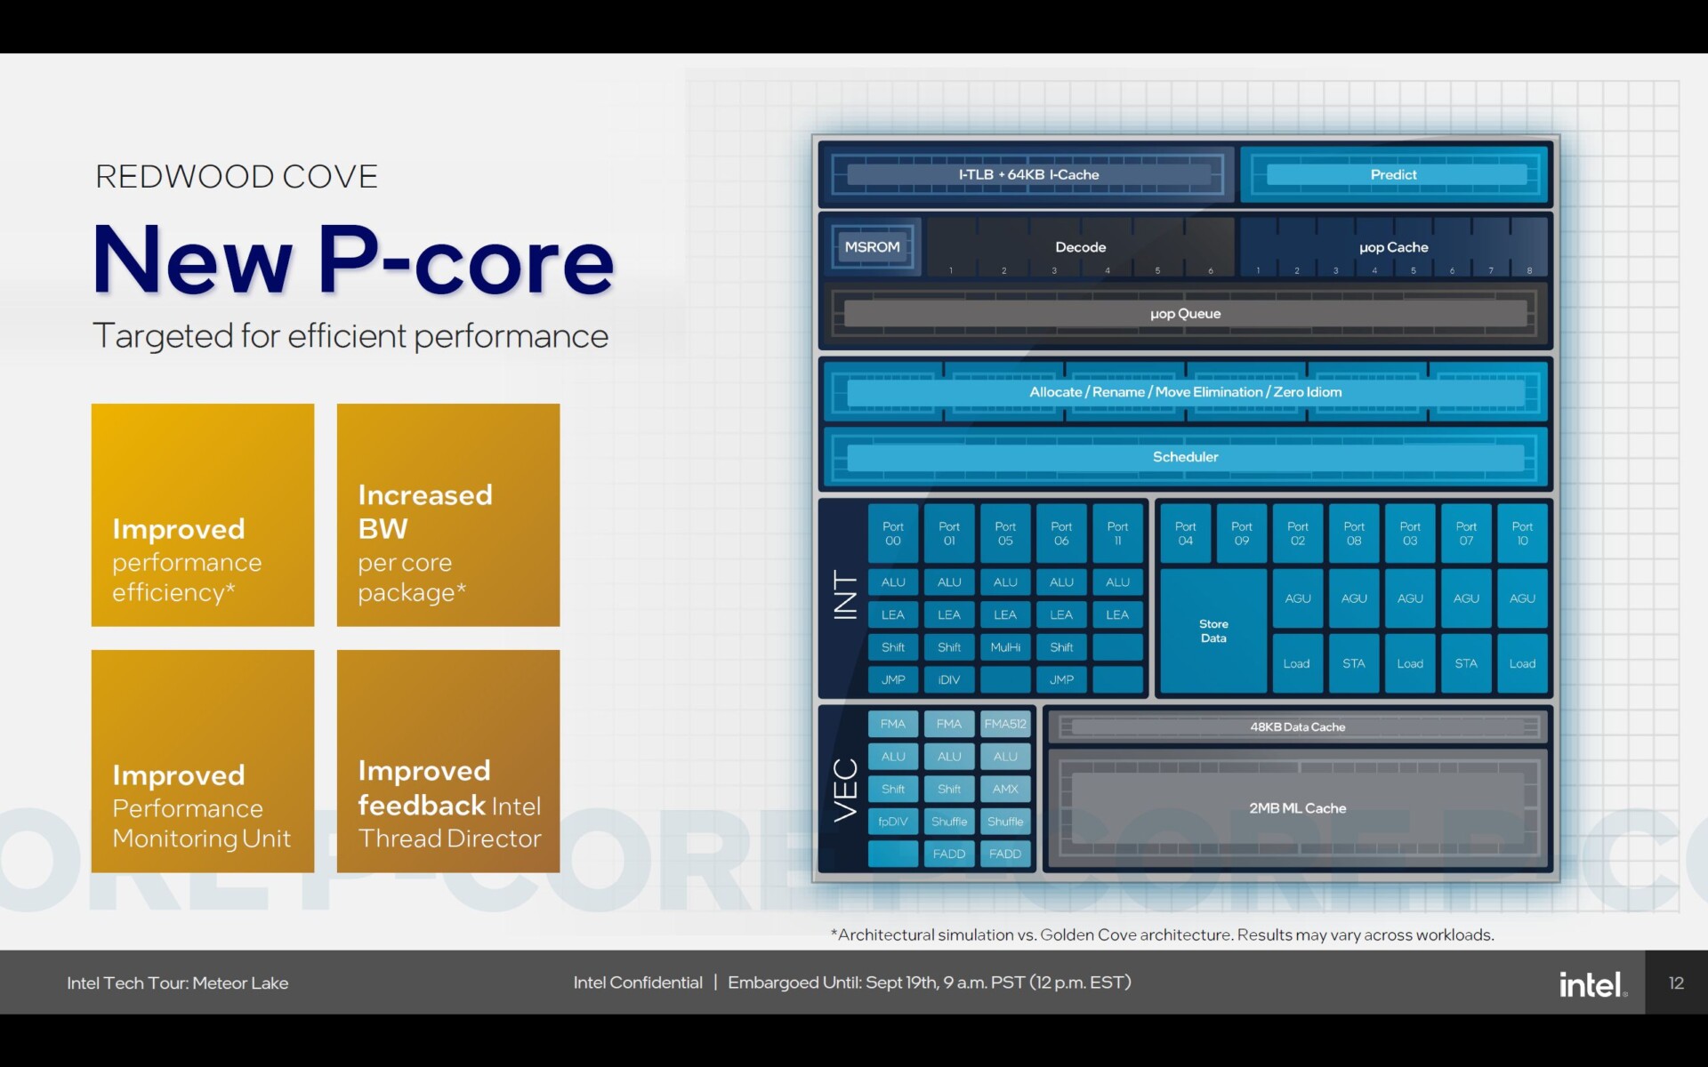Click the "iDIV" unit

tap(949, 680)
